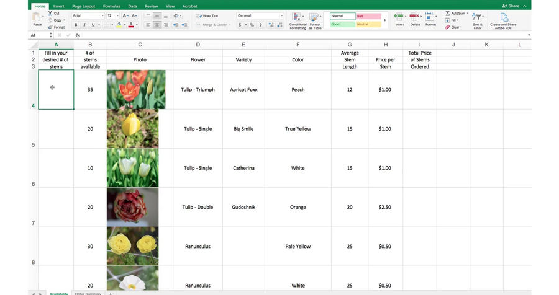Click Format as Table icon
Image resolution: width=559 pixels, height=295 pixels.
pyautogui.click(x=314, y=17)
